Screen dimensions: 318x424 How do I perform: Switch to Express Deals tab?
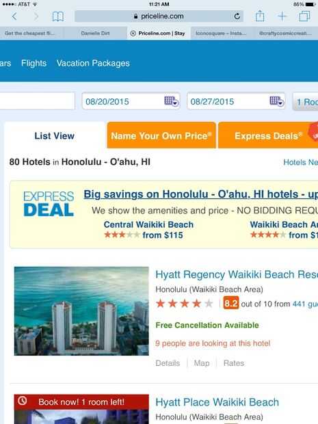tap(268, 135)
